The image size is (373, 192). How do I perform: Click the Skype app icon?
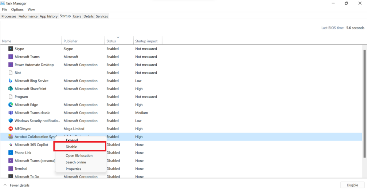click(11, 49)
